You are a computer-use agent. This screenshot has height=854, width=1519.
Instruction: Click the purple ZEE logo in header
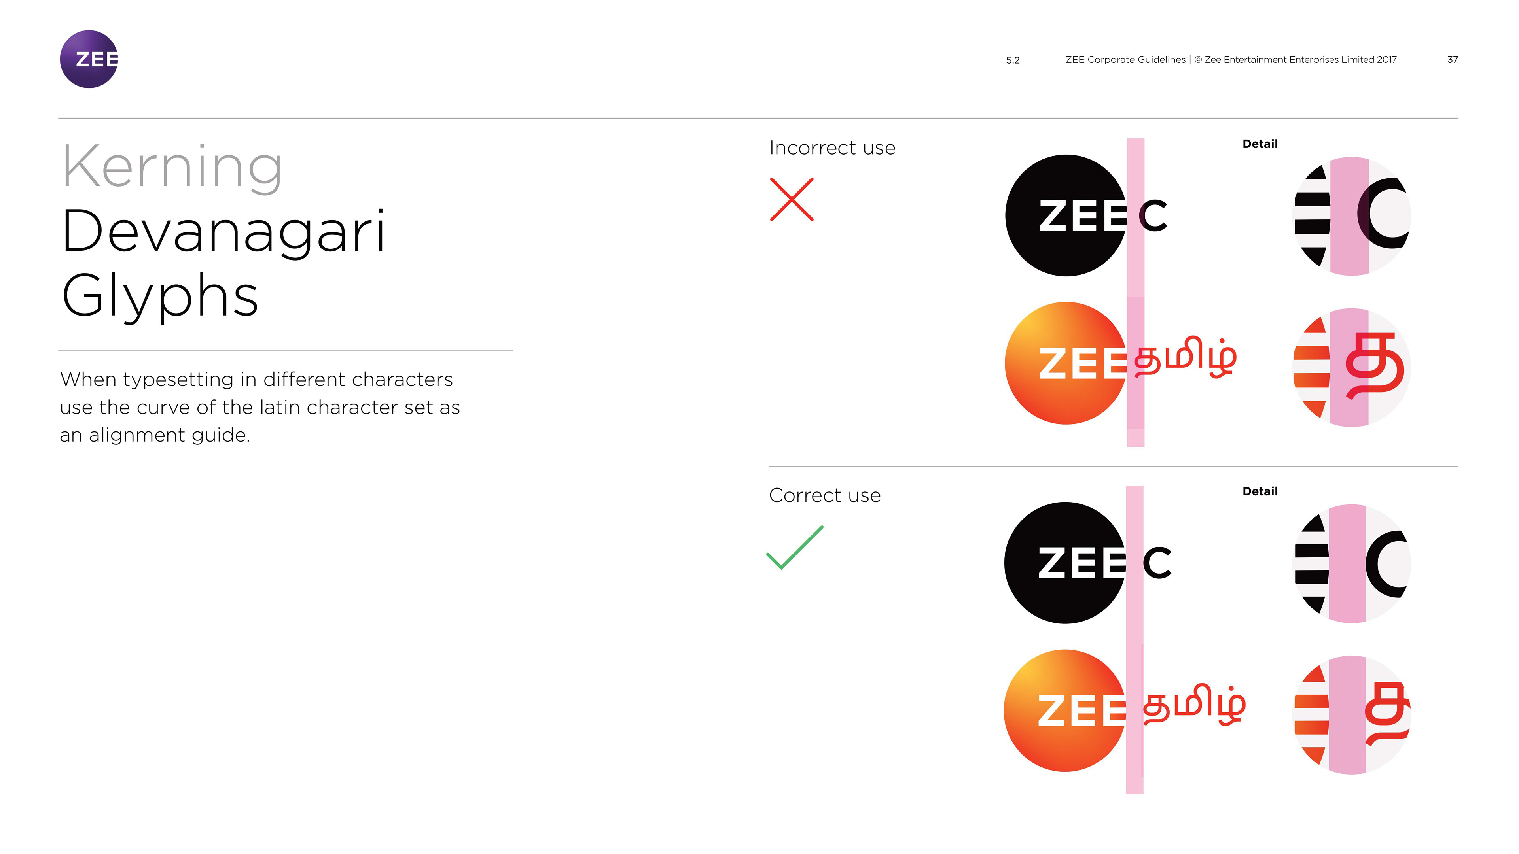tap(89, 59)
